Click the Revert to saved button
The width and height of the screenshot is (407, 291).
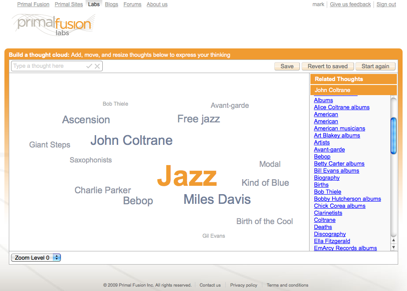328,66
